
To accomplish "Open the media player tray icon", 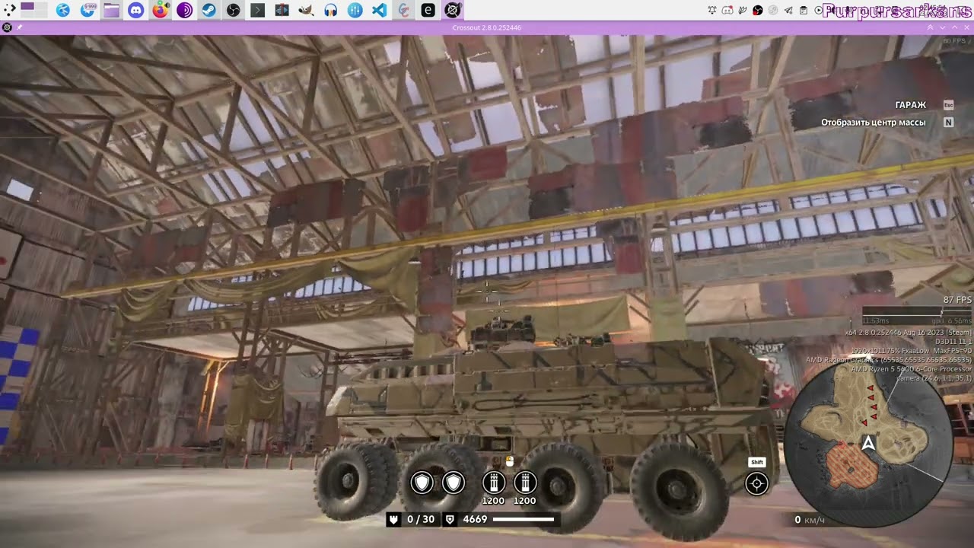I will (x=818, y=10).
